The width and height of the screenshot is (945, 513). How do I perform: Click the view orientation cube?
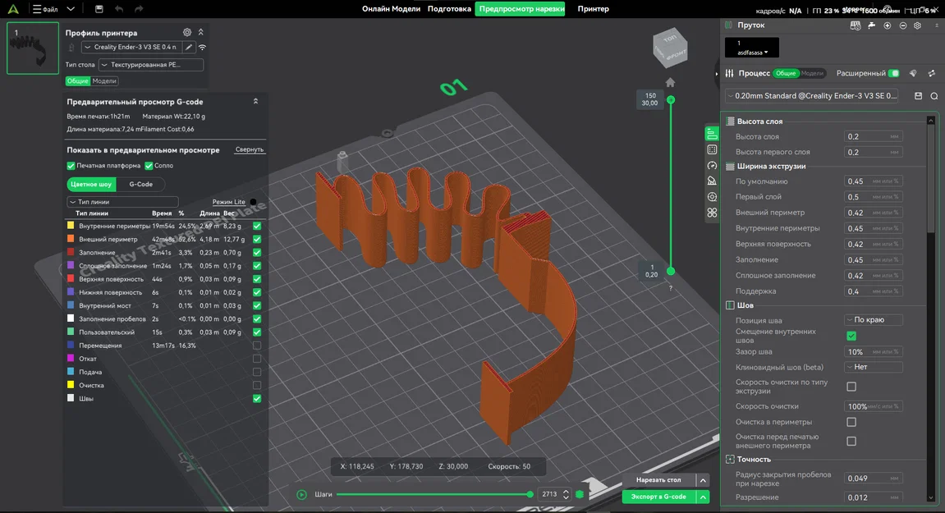coord(670,47)
